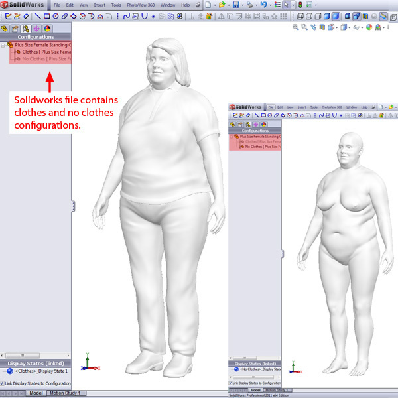The width and height of the screenshot is (398, 398).
Task: Select the Clothes Display State 1 entry
Action: [40, 372]
